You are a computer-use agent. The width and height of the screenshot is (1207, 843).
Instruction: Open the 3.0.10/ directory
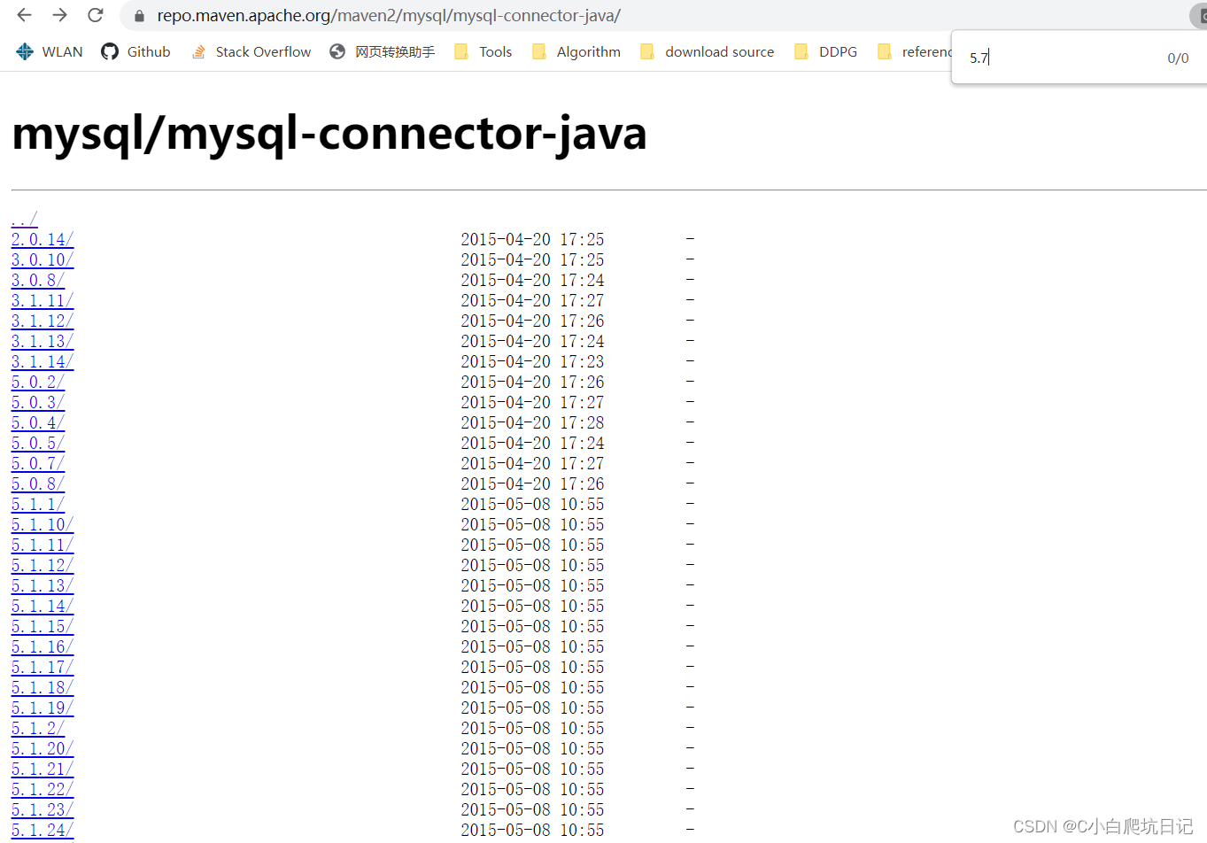click(43, 259)
